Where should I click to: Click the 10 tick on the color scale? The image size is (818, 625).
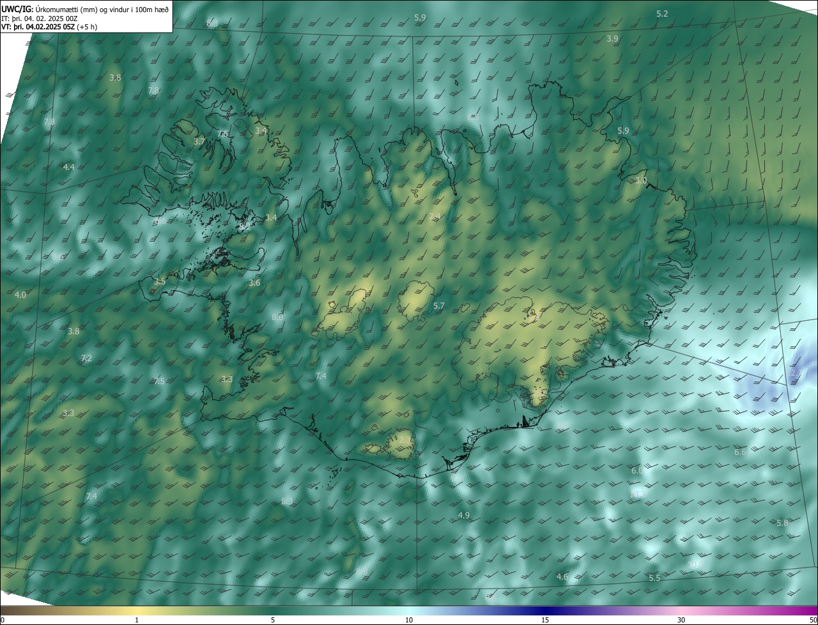point(409,620)
